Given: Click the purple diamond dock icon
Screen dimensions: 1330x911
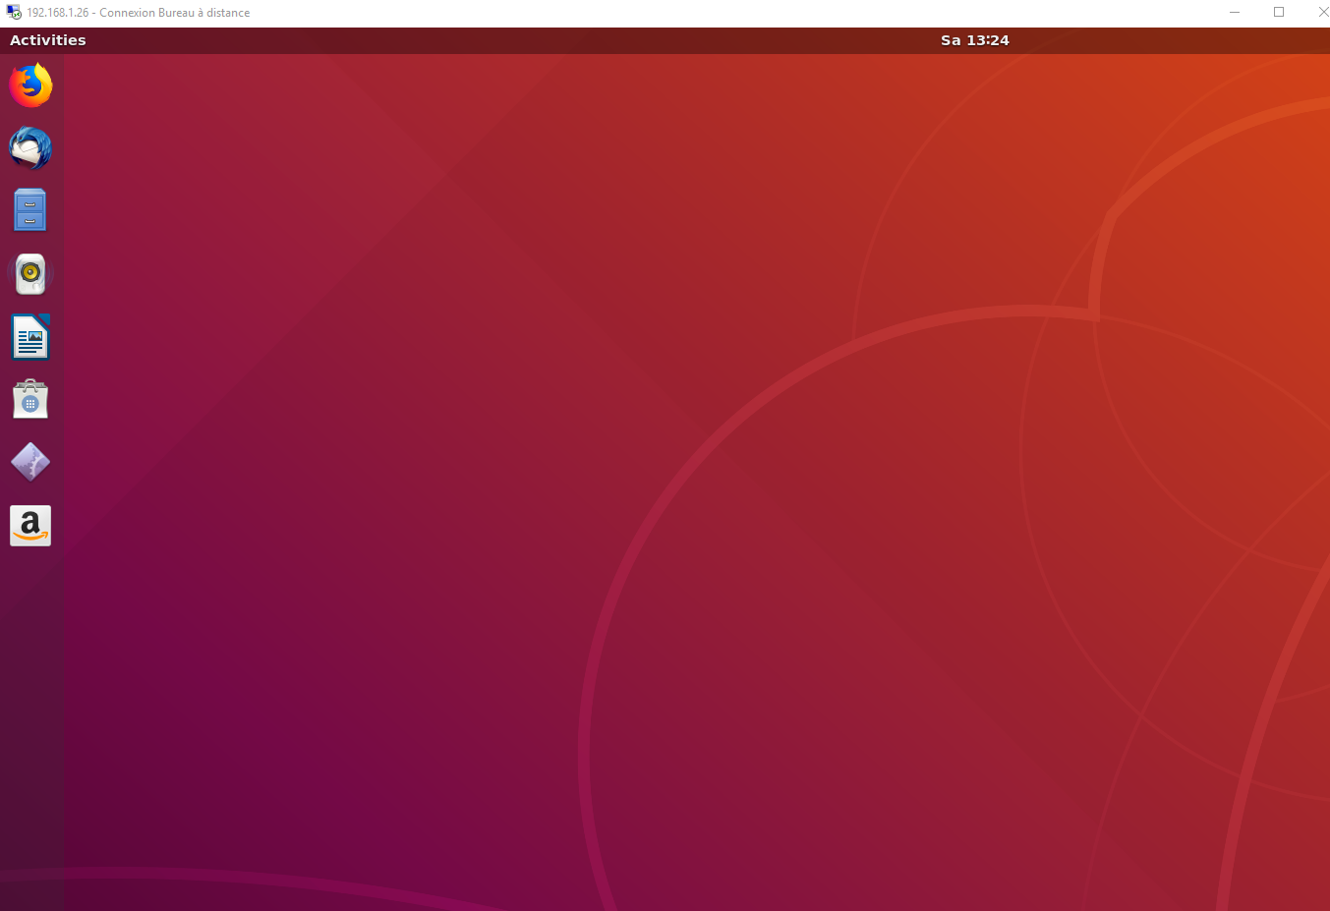Looking at the screenshot, I should tap(30, 462).
